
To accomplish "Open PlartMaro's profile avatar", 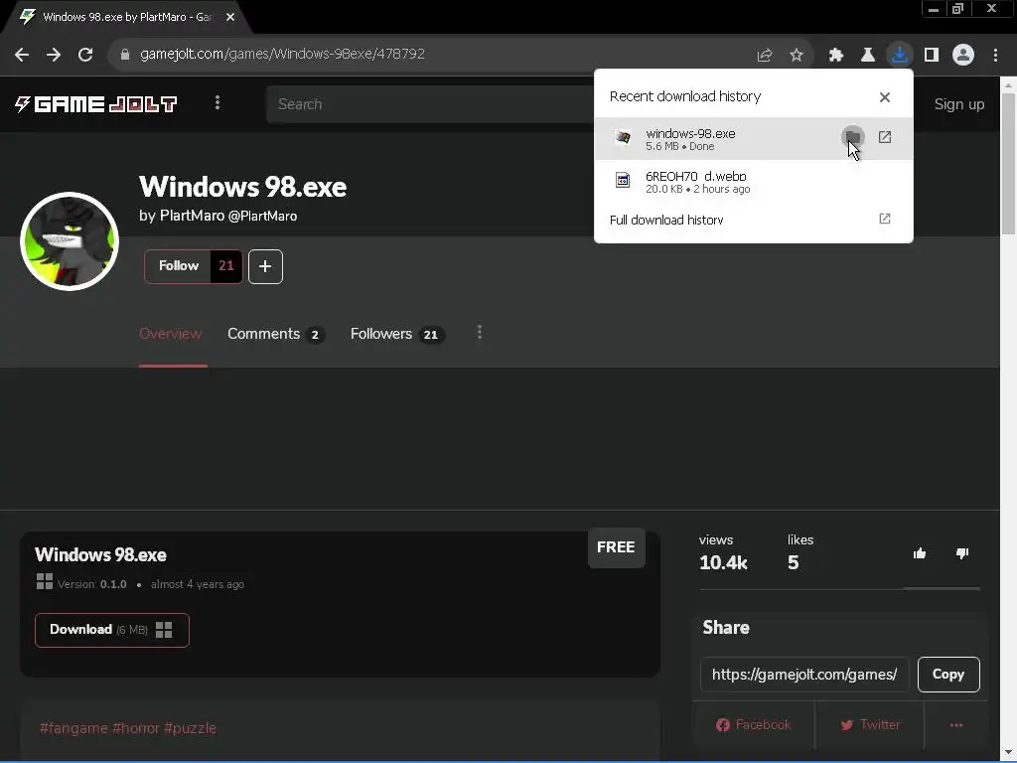I will (x=70, y=241).
